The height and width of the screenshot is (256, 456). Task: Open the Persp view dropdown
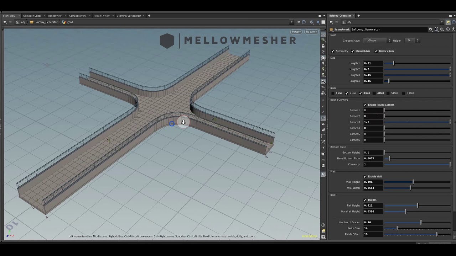[296, 32]
